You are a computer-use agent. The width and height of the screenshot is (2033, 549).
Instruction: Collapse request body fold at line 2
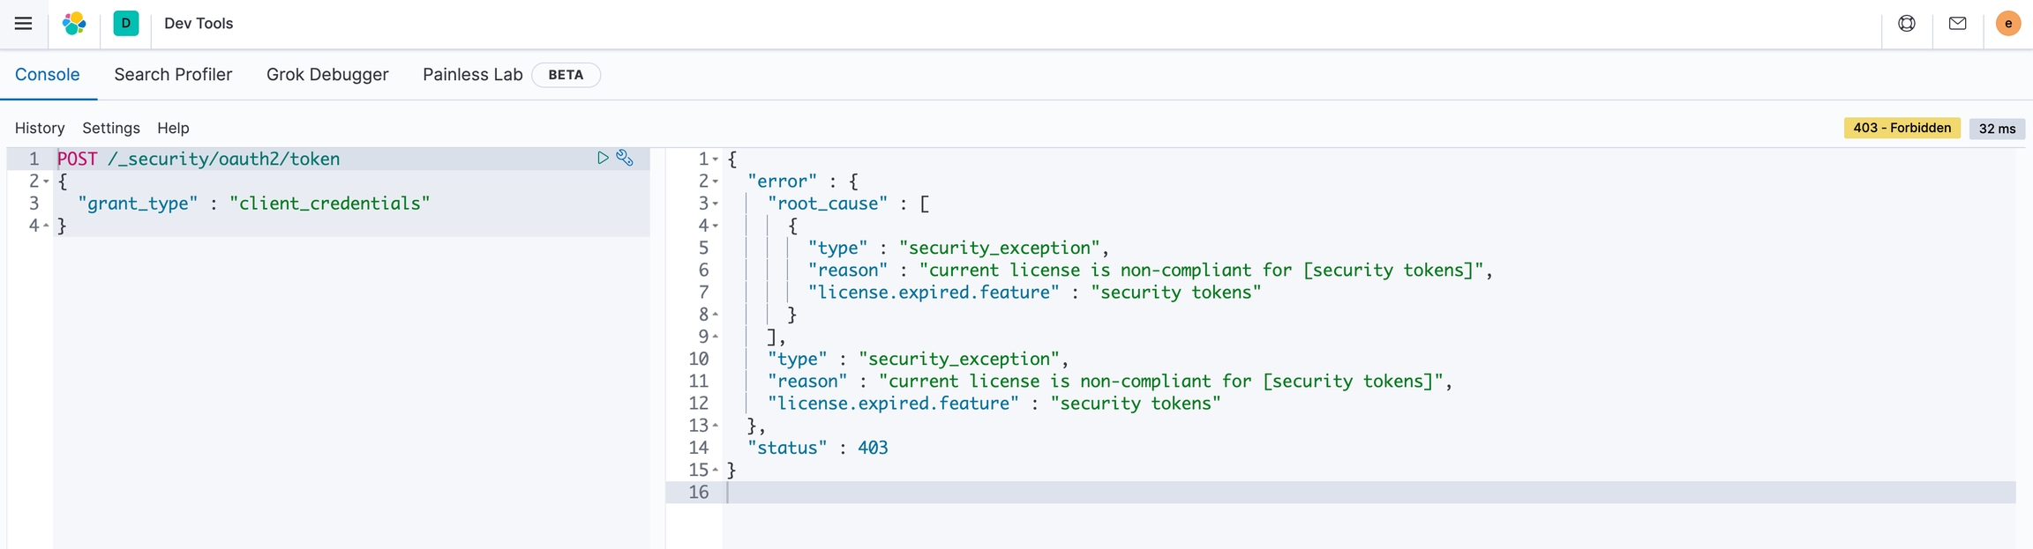pyautogui.click(x=46, y=181)
